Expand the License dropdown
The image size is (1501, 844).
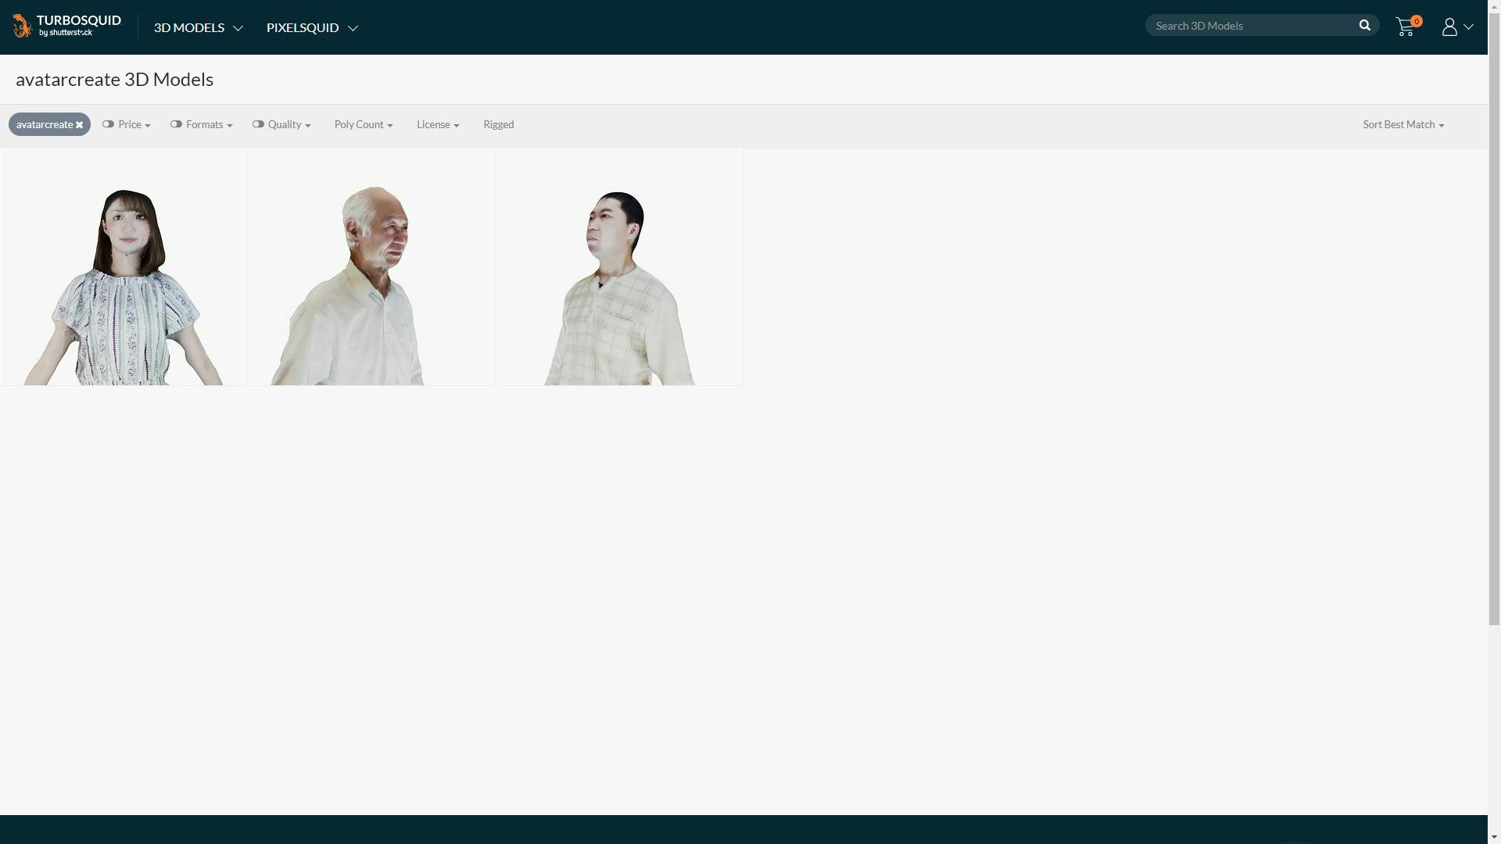(438, 125)
